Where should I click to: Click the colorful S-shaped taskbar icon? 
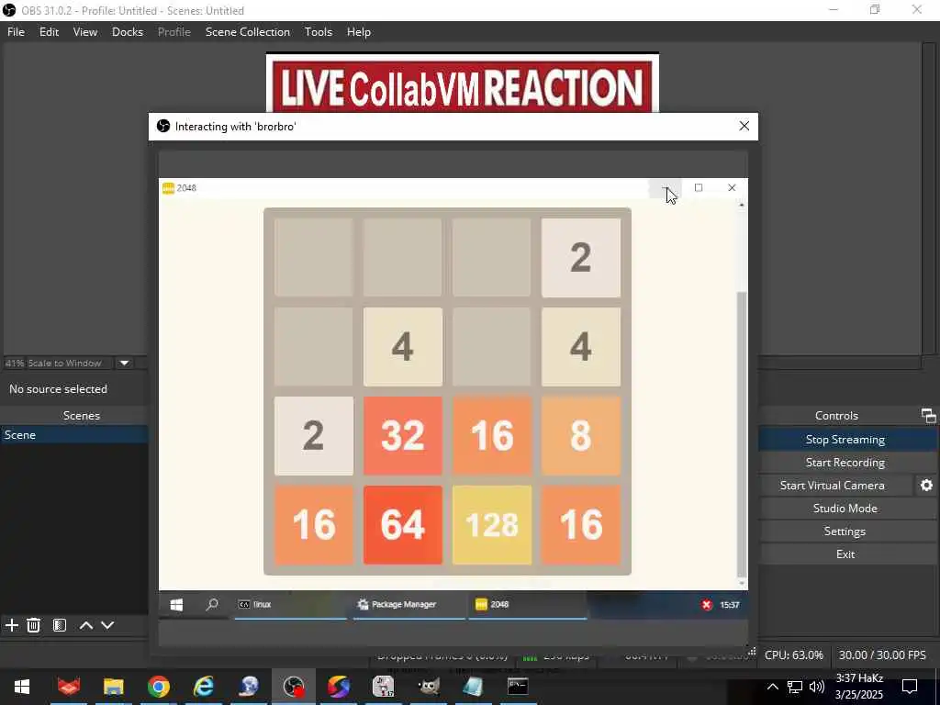coord(338,687)
